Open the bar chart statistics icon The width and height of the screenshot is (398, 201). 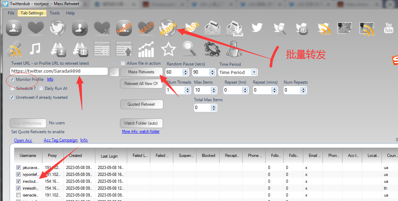(146, 49)
